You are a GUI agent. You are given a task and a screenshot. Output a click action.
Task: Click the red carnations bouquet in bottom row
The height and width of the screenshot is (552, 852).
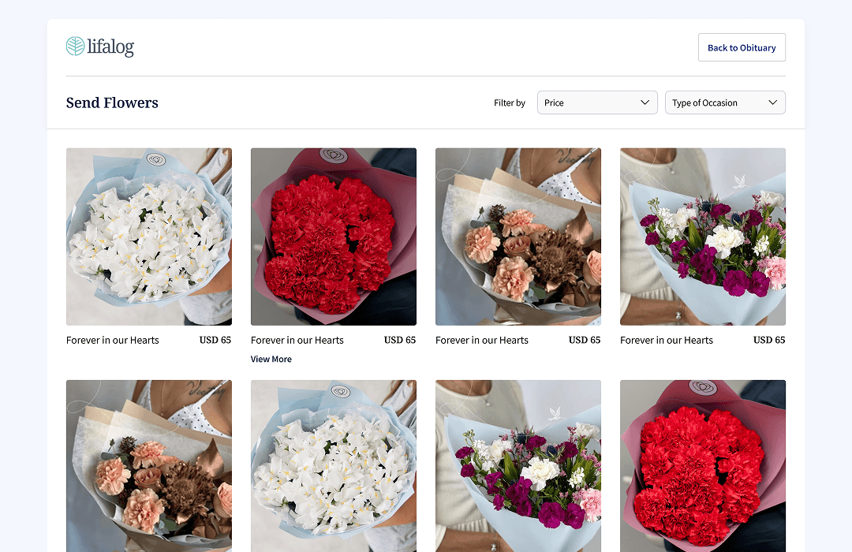tap(702, 465)
